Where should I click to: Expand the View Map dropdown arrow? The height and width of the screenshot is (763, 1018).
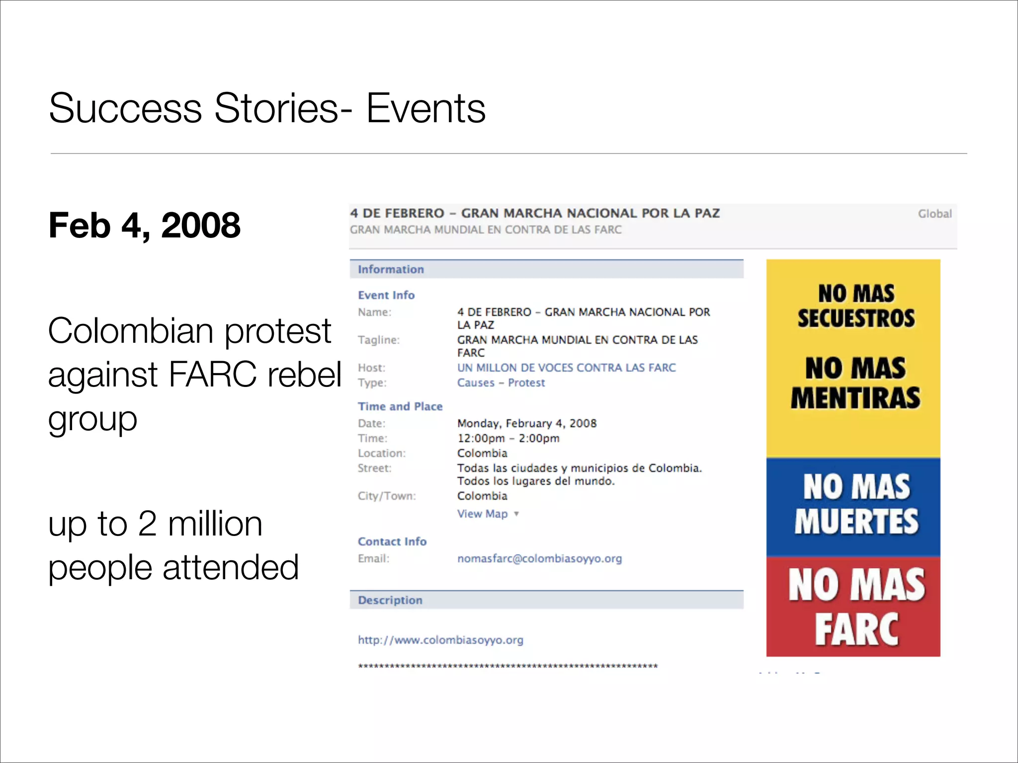click(x=516, y=514)
